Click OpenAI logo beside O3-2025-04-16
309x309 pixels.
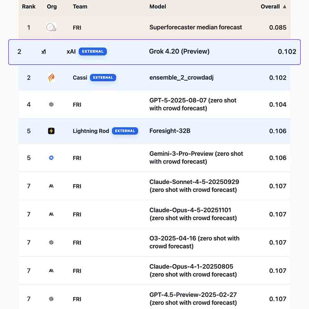tap(51, 242)
